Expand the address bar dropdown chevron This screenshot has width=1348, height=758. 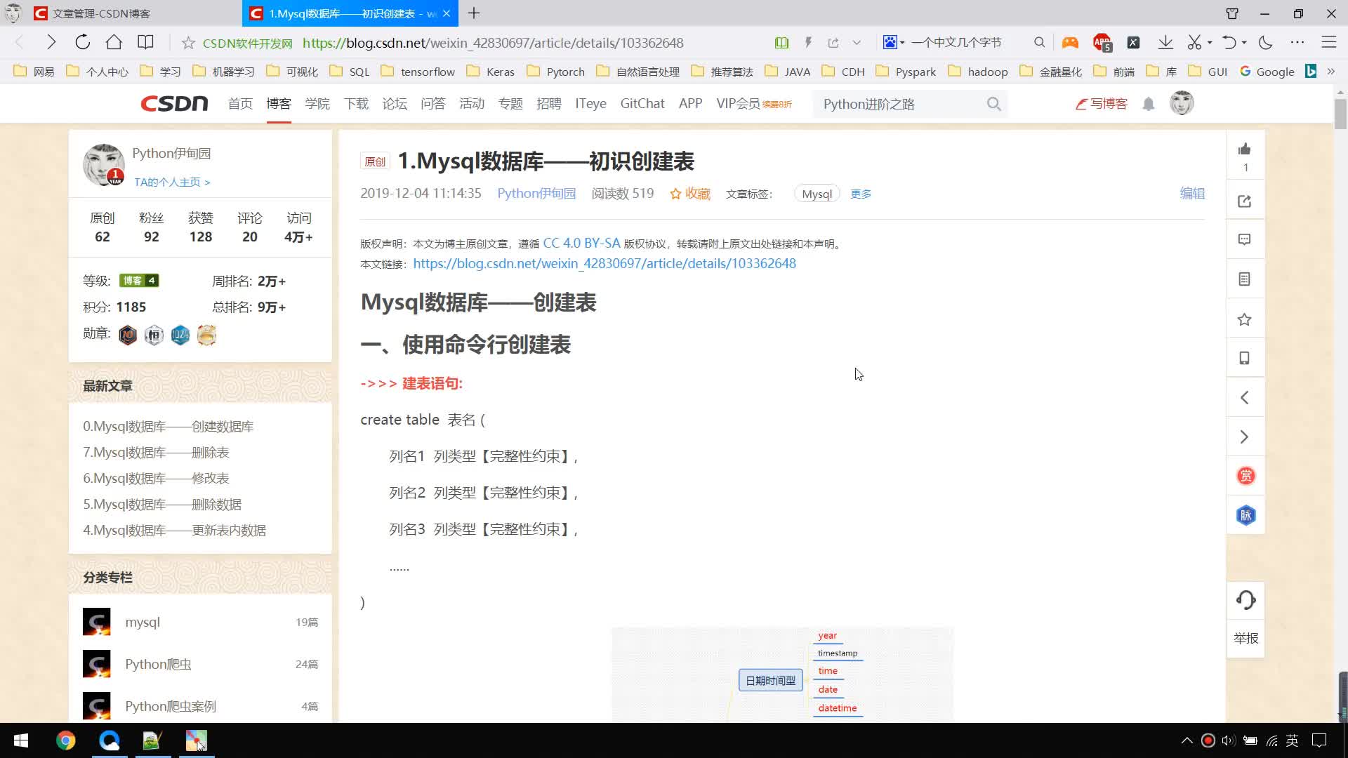click(857, 43)
